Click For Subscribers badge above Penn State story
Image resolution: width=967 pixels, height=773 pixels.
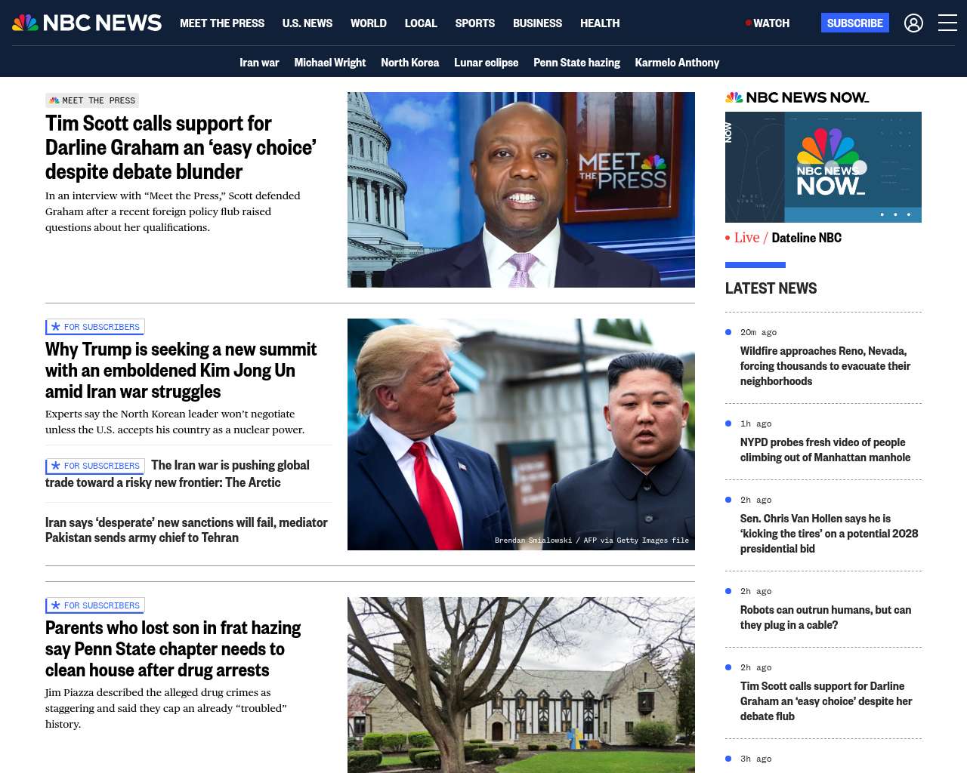tap(95, 605)
